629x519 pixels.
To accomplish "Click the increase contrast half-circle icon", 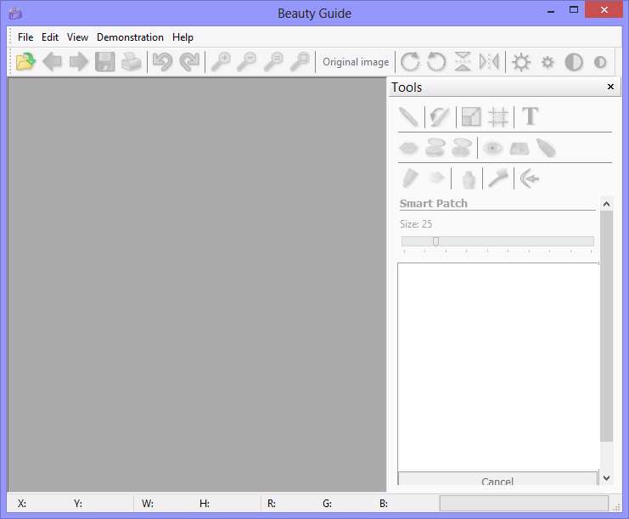I will point(574,62).
